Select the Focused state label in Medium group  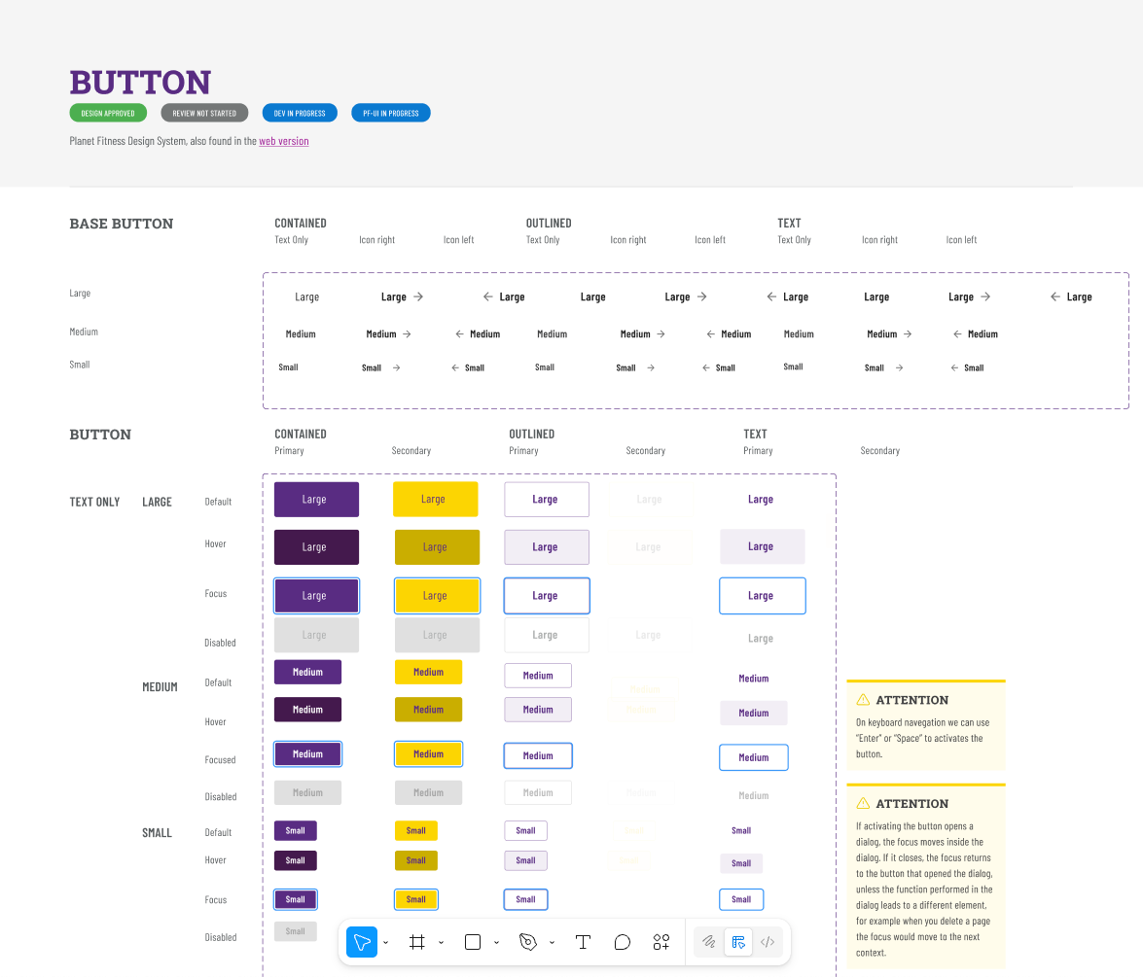click(220, 760)
